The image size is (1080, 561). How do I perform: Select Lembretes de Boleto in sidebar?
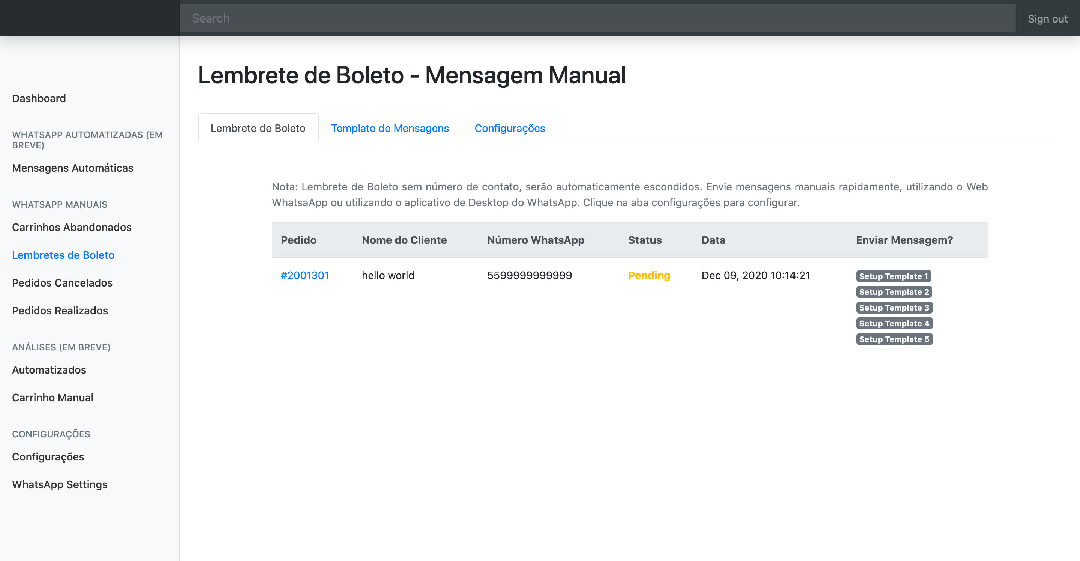(63, 255)
